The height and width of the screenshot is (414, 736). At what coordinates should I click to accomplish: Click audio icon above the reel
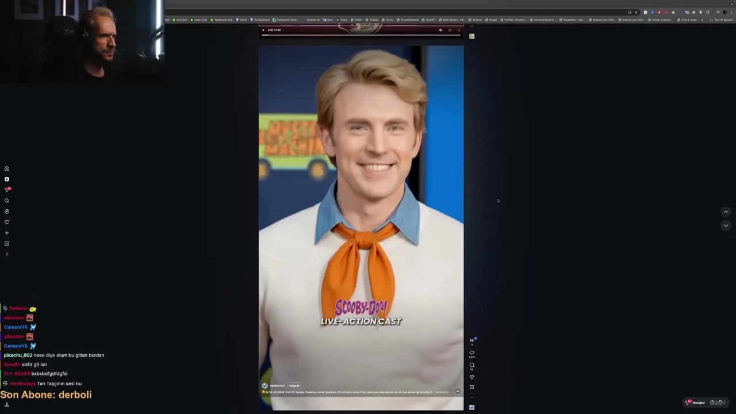pyautogui.click(x=471, y=36)
